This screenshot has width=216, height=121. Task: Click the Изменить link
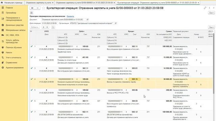point(70,16)
